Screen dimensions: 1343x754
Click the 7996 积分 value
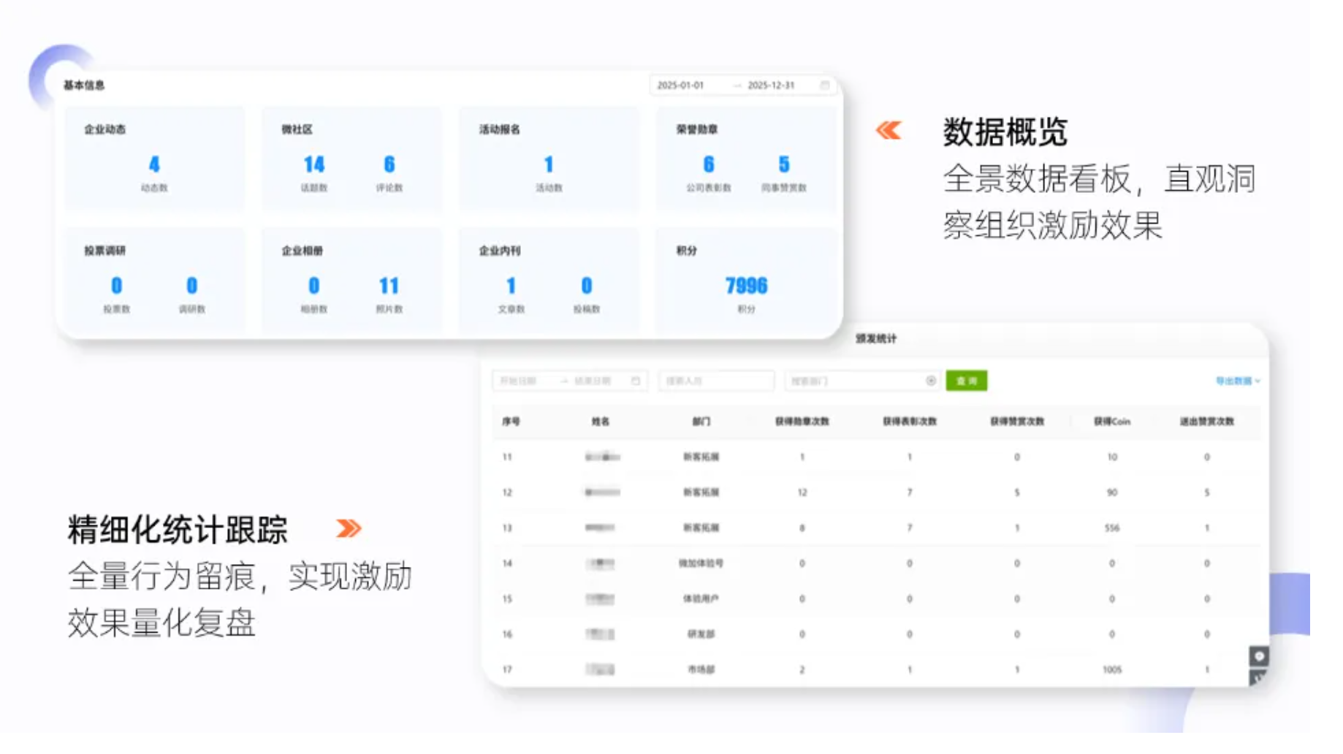pyautogui.click(x=746, y=286)
